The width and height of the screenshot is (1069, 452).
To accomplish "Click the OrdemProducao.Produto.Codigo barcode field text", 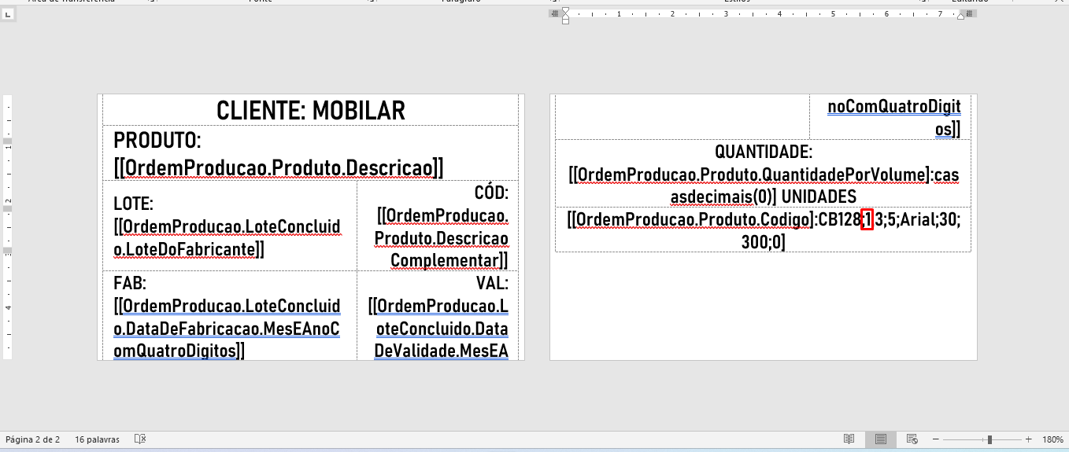I will coord(764,231).
